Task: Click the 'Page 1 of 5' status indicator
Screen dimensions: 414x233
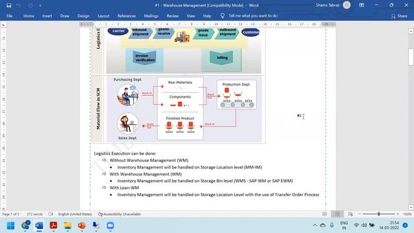Action: tap(11, 214)
